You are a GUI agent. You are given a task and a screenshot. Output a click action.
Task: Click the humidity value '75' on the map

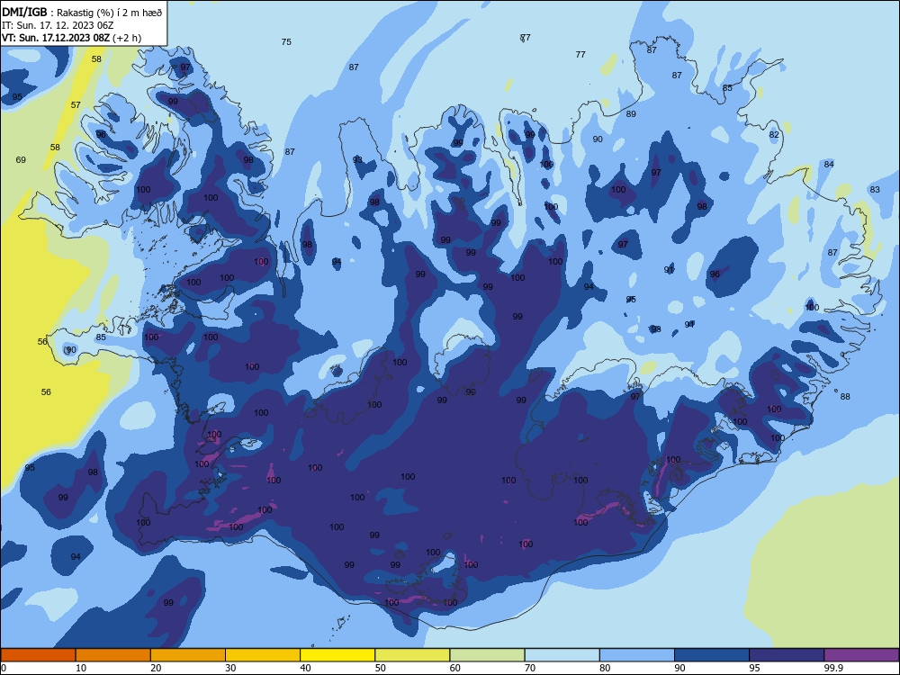286,42
